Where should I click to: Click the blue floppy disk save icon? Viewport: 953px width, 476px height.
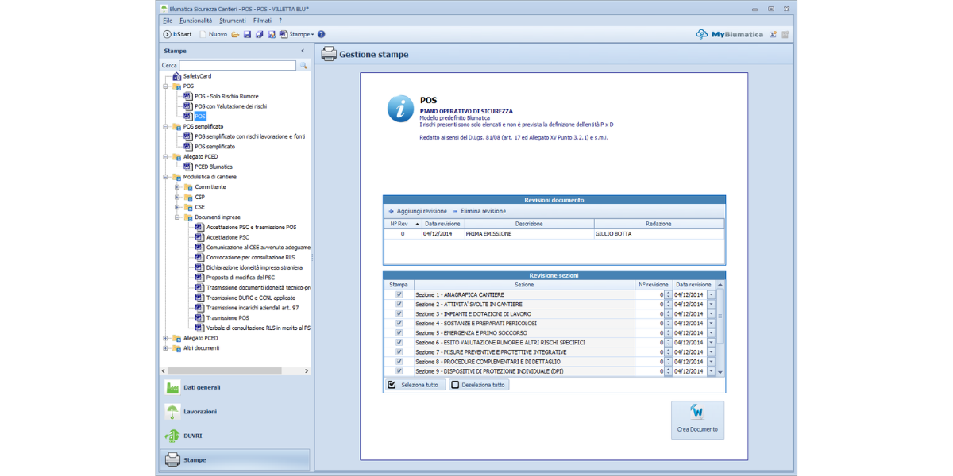[248, 34]
